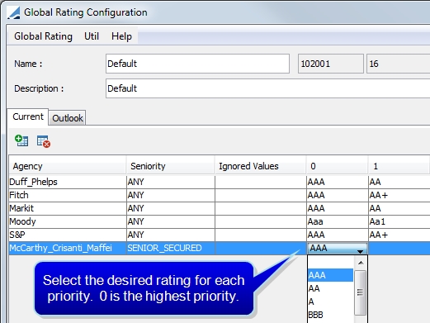Click Moody's Aaa priority 0 cell
430x323 pixels.
click(x=338, y=221)
